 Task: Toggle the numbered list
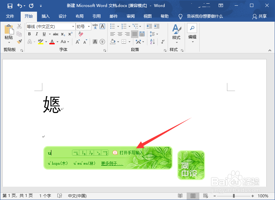tap(123, 26)
